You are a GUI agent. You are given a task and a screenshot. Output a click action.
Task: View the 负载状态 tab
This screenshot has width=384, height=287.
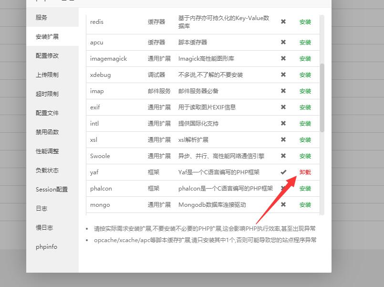pos(52,170)
